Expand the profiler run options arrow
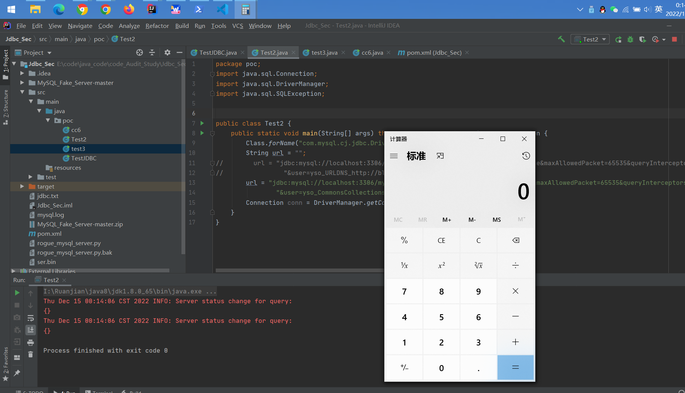Screen dimensions: 685x393 click(x=664, y=40)
